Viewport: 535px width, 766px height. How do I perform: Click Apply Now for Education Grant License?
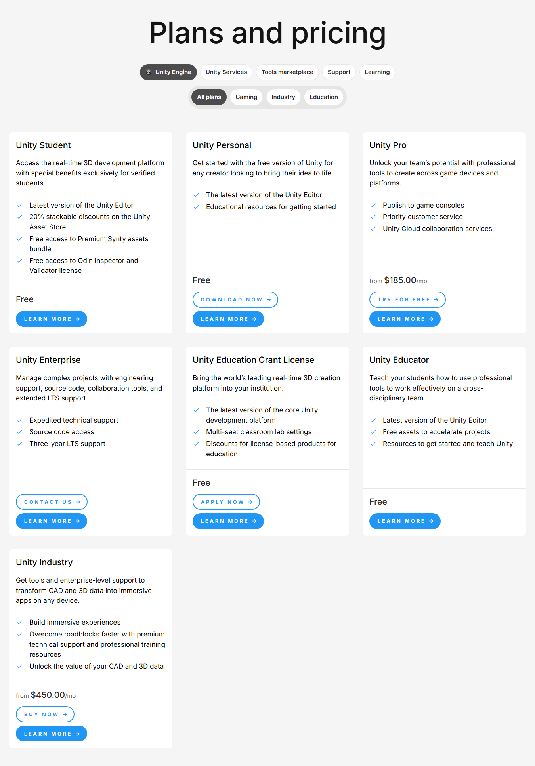pos(226,502)
